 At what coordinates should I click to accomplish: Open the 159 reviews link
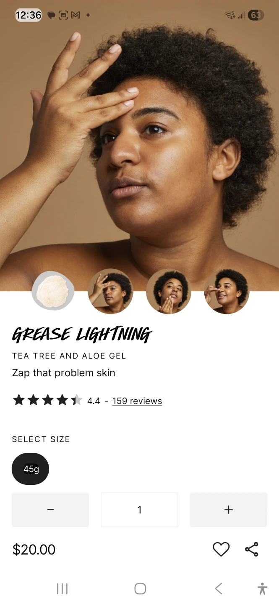(137, 401)
